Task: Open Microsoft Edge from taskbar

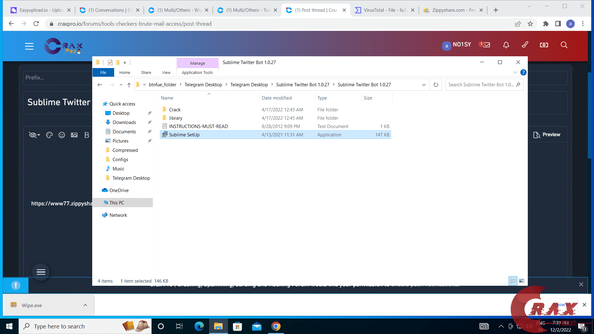Action: coord(199,326)
